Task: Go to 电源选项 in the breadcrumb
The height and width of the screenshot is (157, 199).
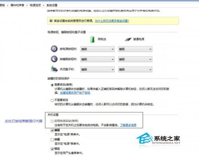Action: click(x=35, y=5)
